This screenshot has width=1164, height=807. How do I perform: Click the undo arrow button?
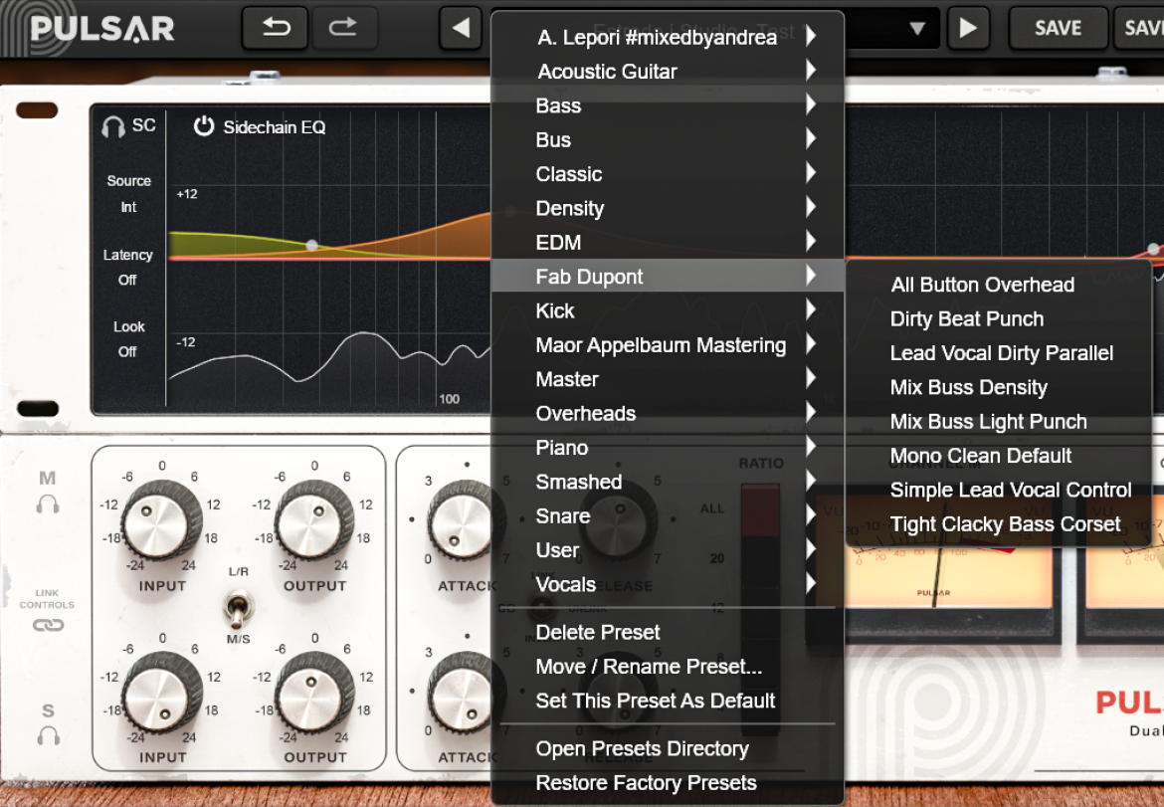pos(276,28)
